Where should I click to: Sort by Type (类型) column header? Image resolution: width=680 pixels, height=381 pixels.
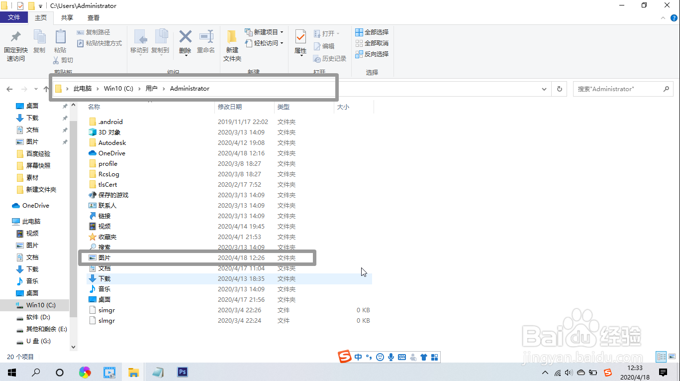(x=284, y=107)
